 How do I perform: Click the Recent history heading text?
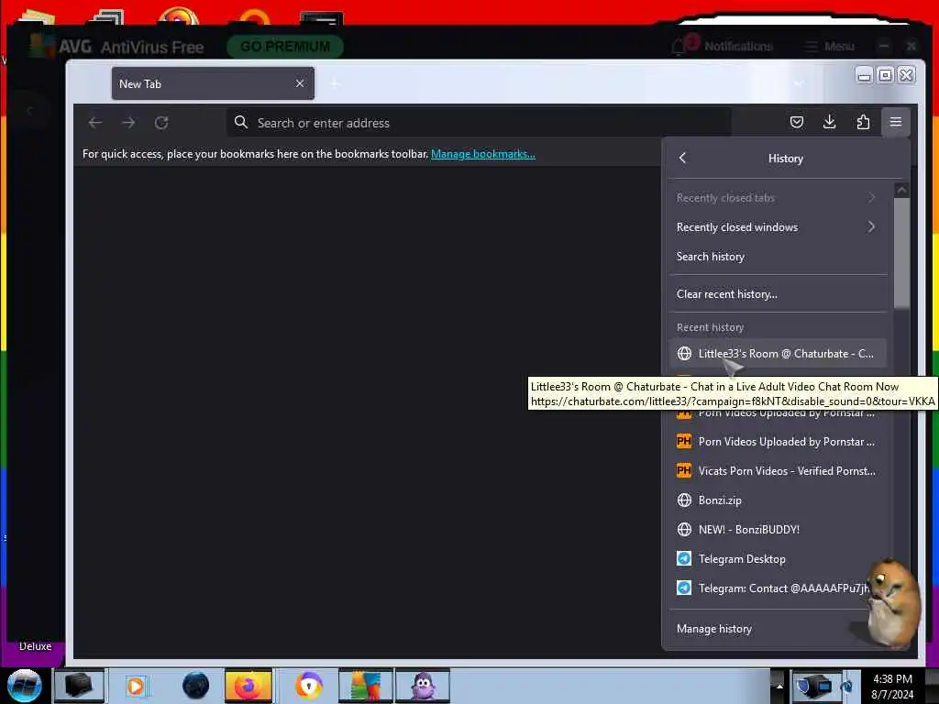(x=710, y=327)
